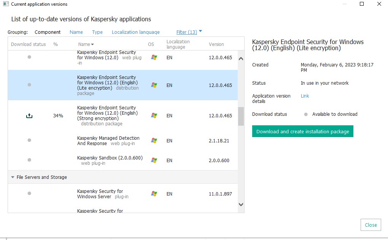Click Download and create installation package button
Viewport: 388px width, 240px height.
(x=302, y=131)
